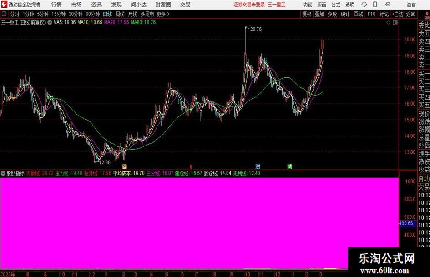Click the 三分线: 16.07 indicator value
This screenshot has width=430, height=277.
pyautogui.click(x=160, y=173)
